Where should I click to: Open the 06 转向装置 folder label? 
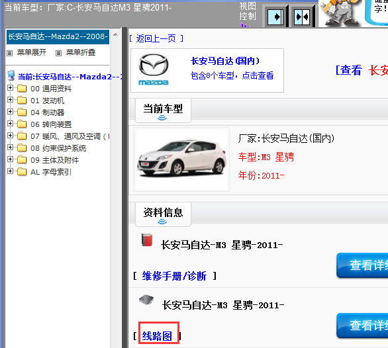point(51,124)
